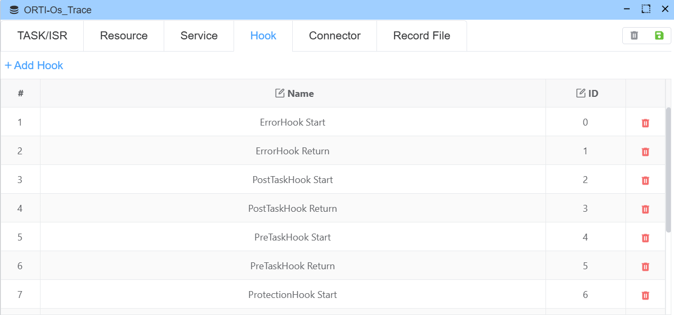This screenshot has height=315, width=674.
Task: Open the Record File tab
Action: 422,36
